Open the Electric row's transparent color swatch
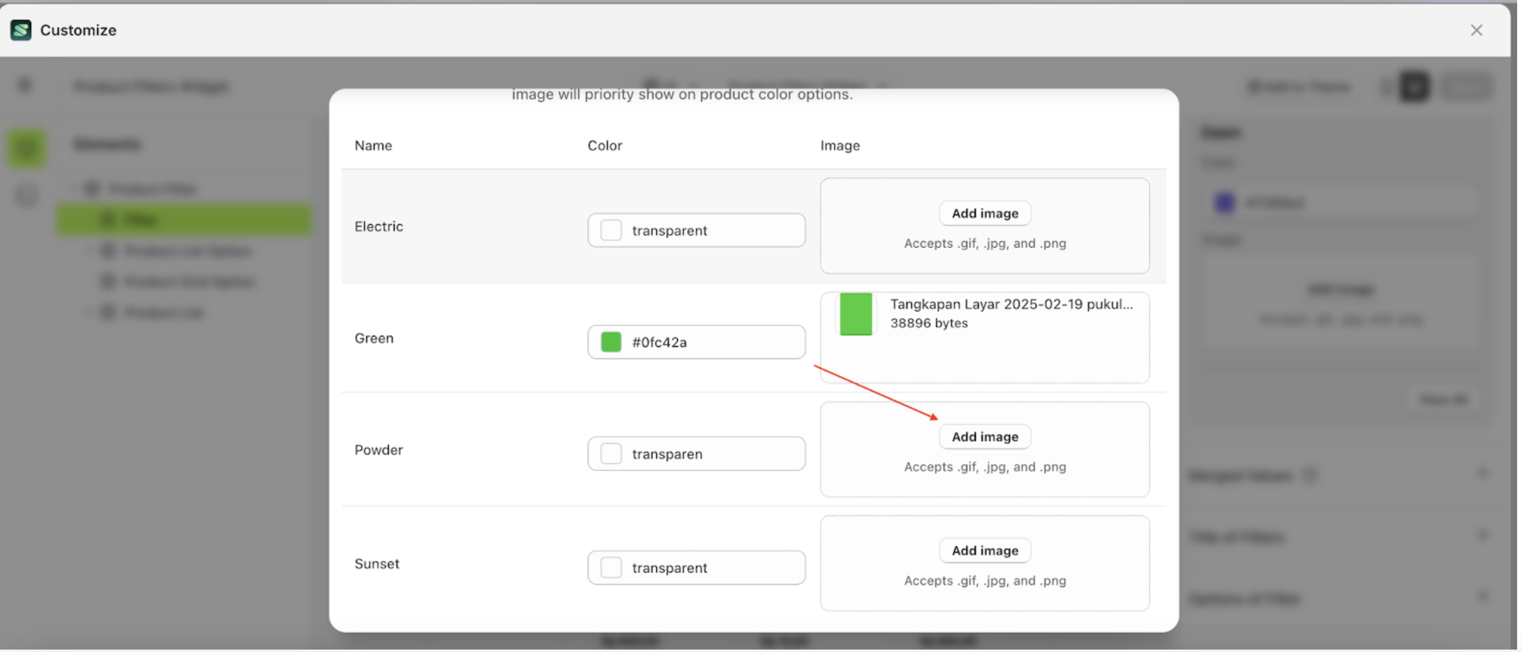This screenshot has width=1522, height=652. coord(610,230)
